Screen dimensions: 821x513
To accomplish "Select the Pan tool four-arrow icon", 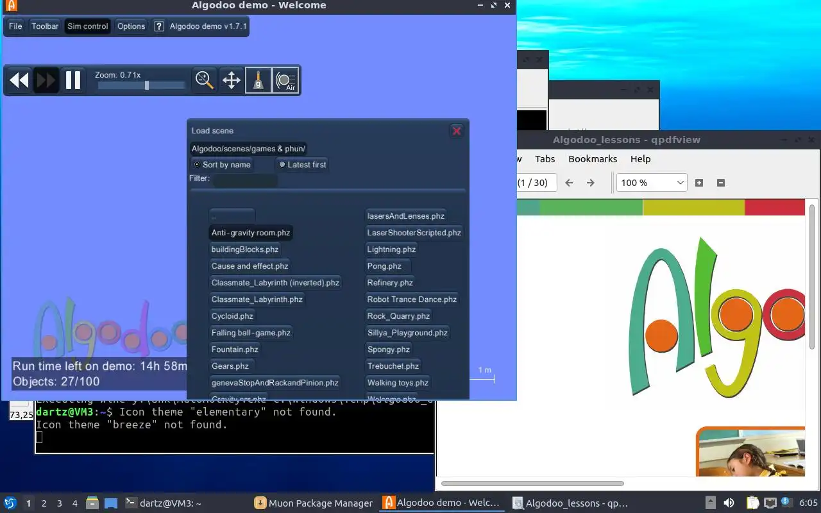I will [x=231, y=80].
